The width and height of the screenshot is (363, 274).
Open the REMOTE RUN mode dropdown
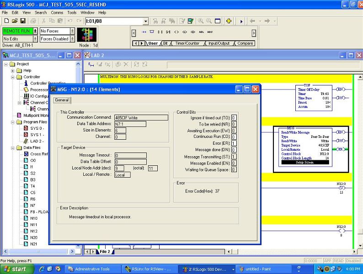(x=35, y=31)
